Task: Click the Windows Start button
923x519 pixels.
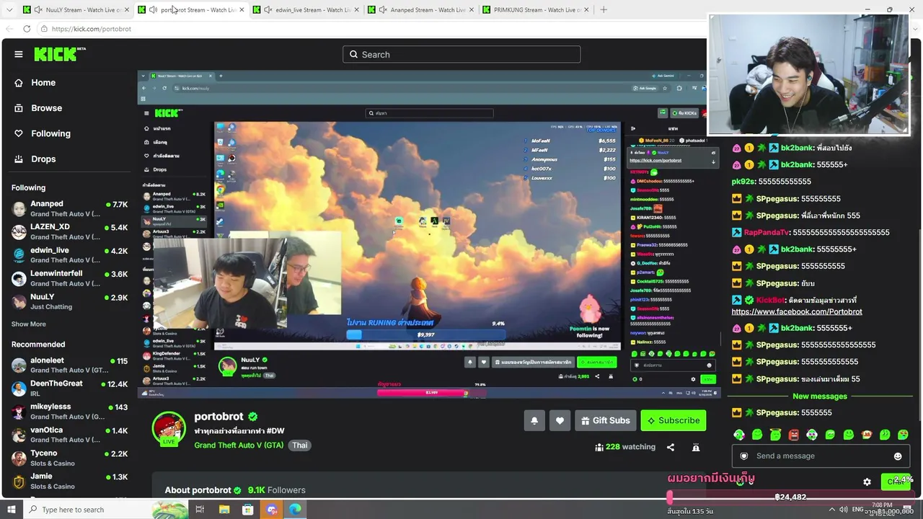Action: (10, 510)
